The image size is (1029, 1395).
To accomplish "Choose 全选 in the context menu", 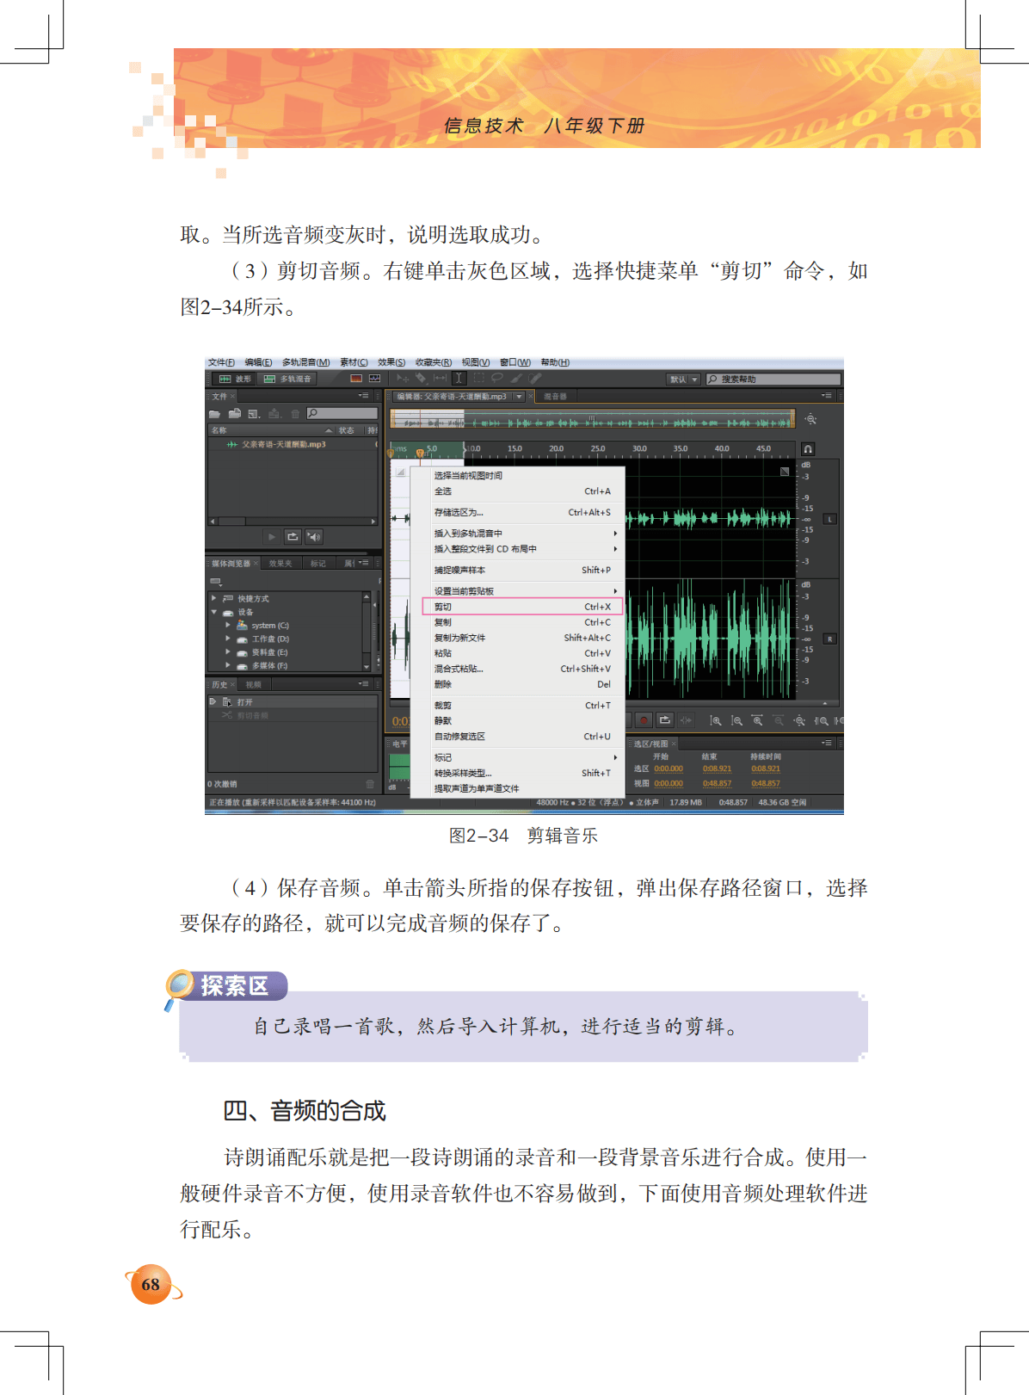I will (x=522, y=491).
